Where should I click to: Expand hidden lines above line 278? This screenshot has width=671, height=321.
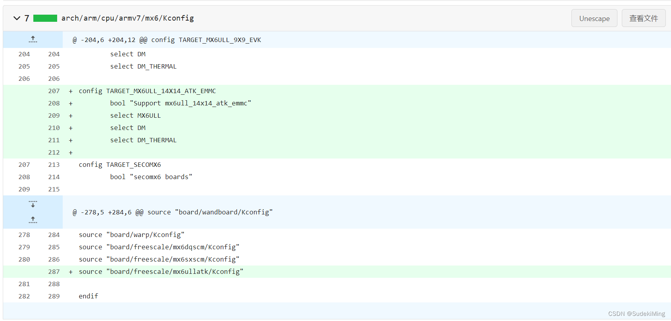tap(33, 220)
